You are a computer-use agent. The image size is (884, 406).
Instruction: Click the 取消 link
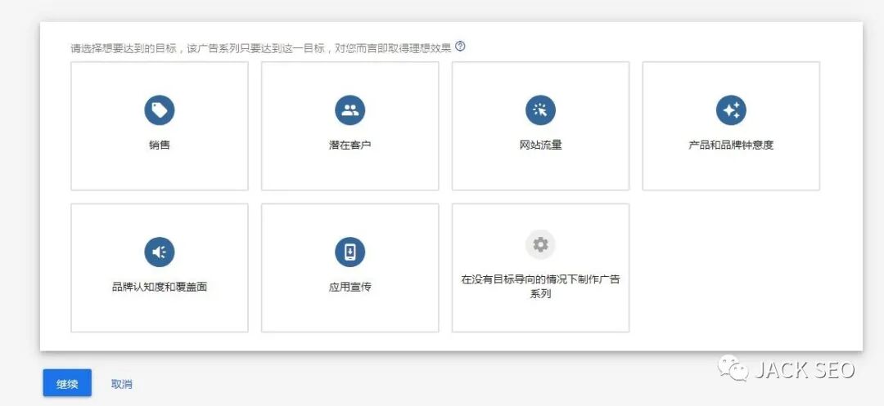point(122,384)
